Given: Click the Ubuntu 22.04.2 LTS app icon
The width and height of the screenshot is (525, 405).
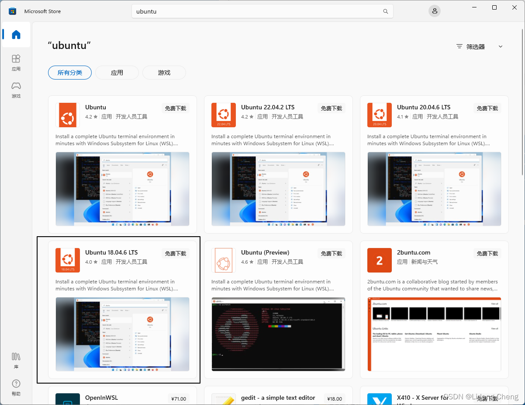Looking at the screenshot, I should coord(224,115).
